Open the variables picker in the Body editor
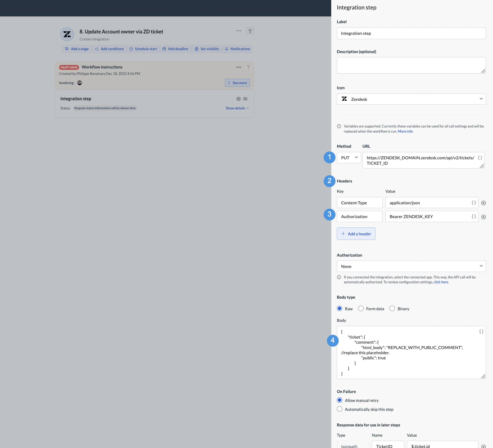493x448 pixels. point(481,332)
